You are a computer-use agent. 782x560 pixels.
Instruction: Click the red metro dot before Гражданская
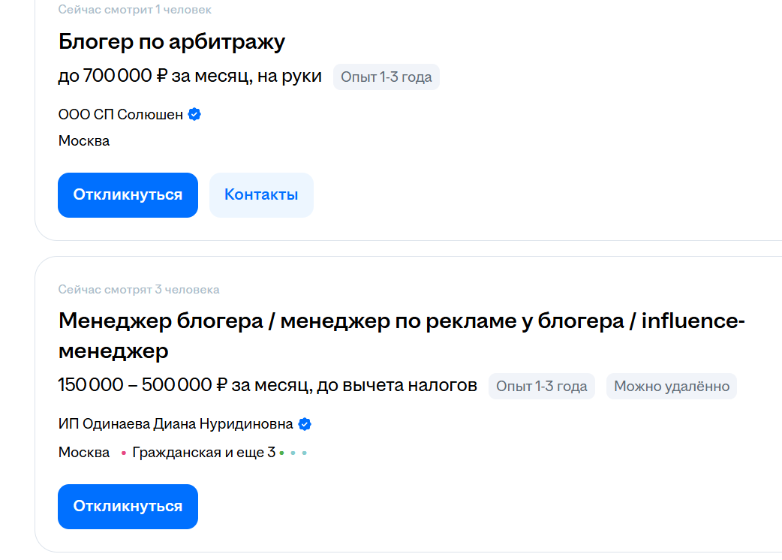[124, 453]
